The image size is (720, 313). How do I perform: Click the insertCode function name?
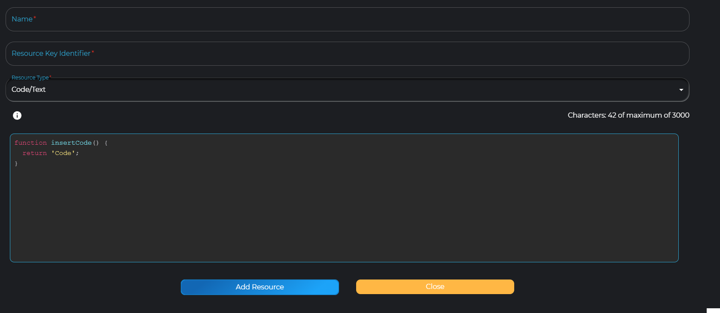coord(71,143)
